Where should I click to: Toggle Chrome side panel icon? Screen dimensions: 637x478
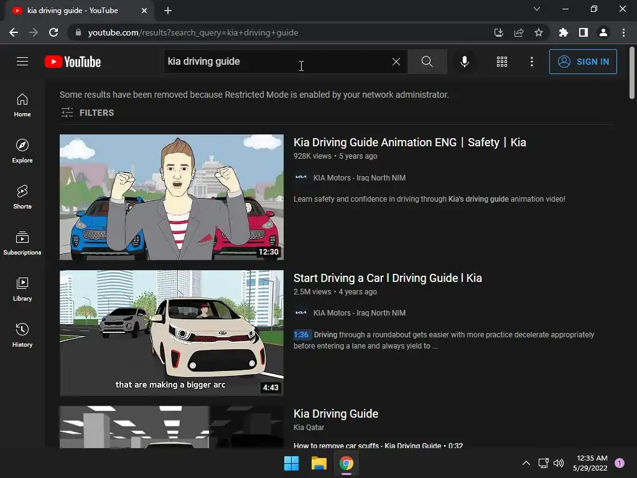click(583, 32)
